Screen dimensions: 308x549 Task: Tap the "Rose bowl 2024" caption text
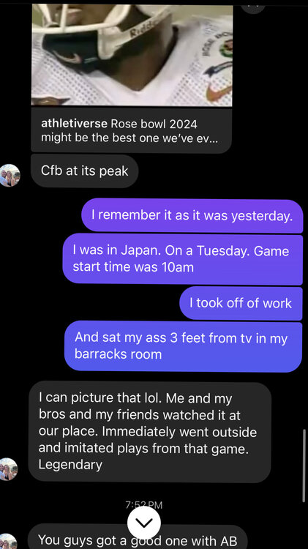pos(154,124)
